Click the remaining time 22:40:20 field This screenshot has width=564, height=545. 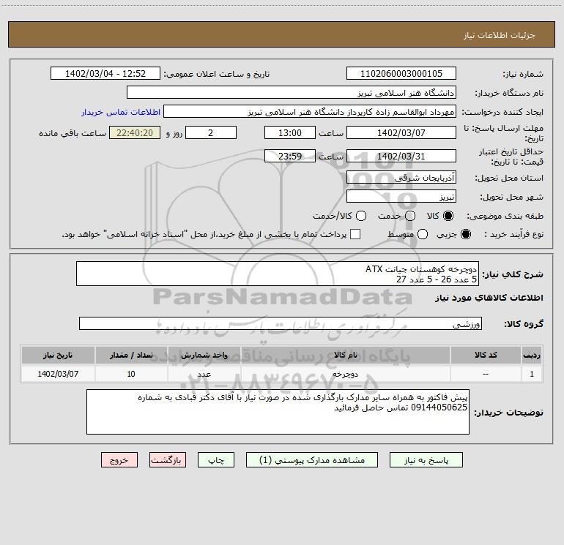tap(135, 132)
